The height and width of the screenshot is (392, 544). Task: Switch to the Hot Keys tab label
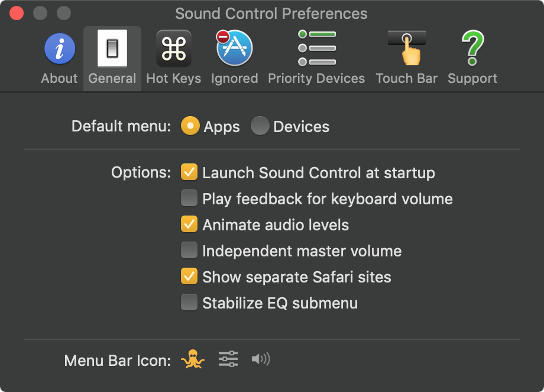pyautogui.click(x=173, y=78)
